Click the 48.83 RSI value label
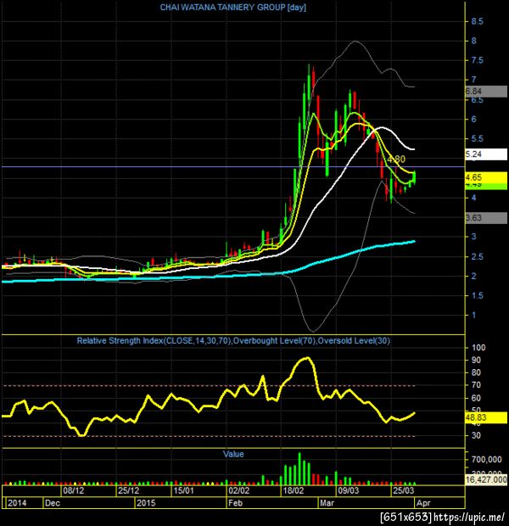Image resolution: width=509 pixels, height=526 pixels. 486,417
